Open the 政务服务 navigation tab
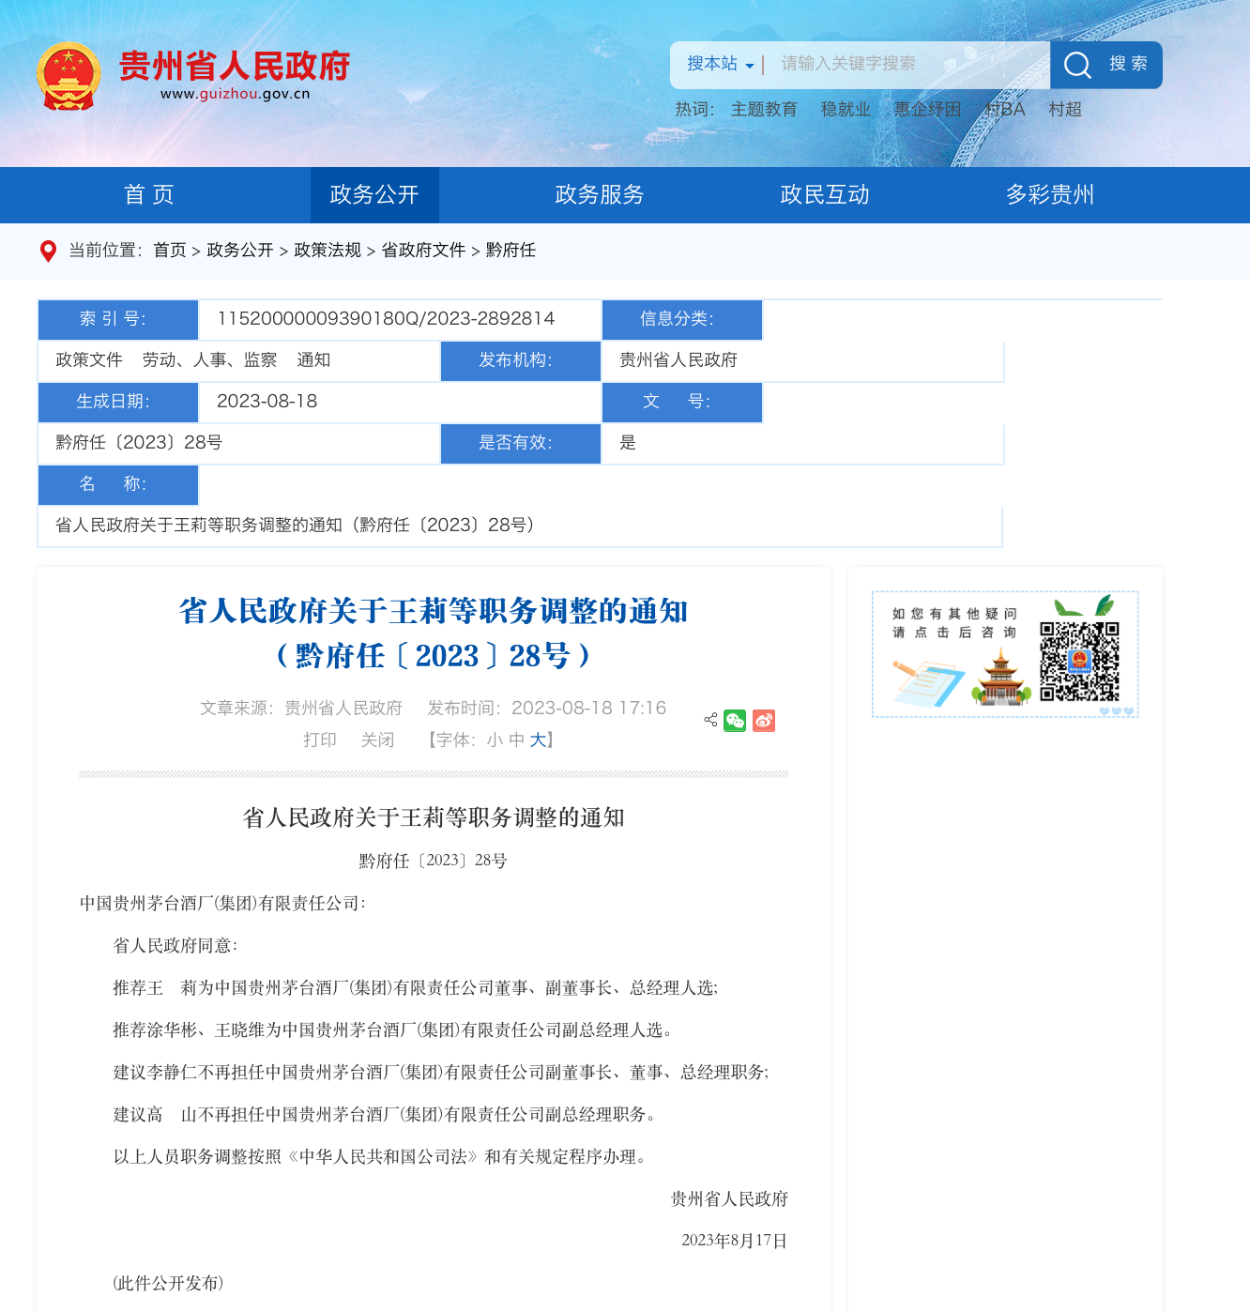This screenshot has width=1250, height=1312. 600,195
